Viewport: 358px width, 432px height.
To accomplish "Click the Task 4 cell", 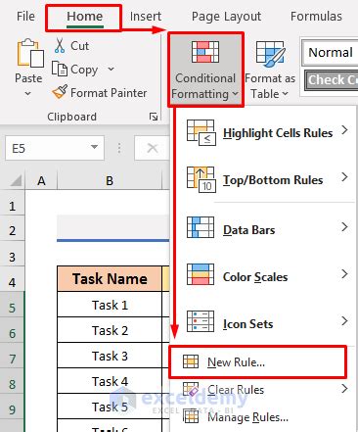I will [110, 381].
